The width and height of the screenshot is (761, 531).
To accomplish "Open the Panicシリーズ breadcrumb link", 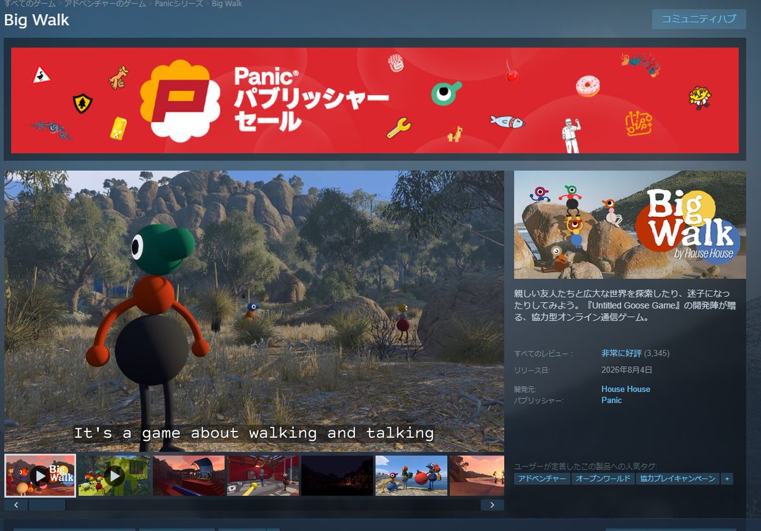I will tap(179, 4).
